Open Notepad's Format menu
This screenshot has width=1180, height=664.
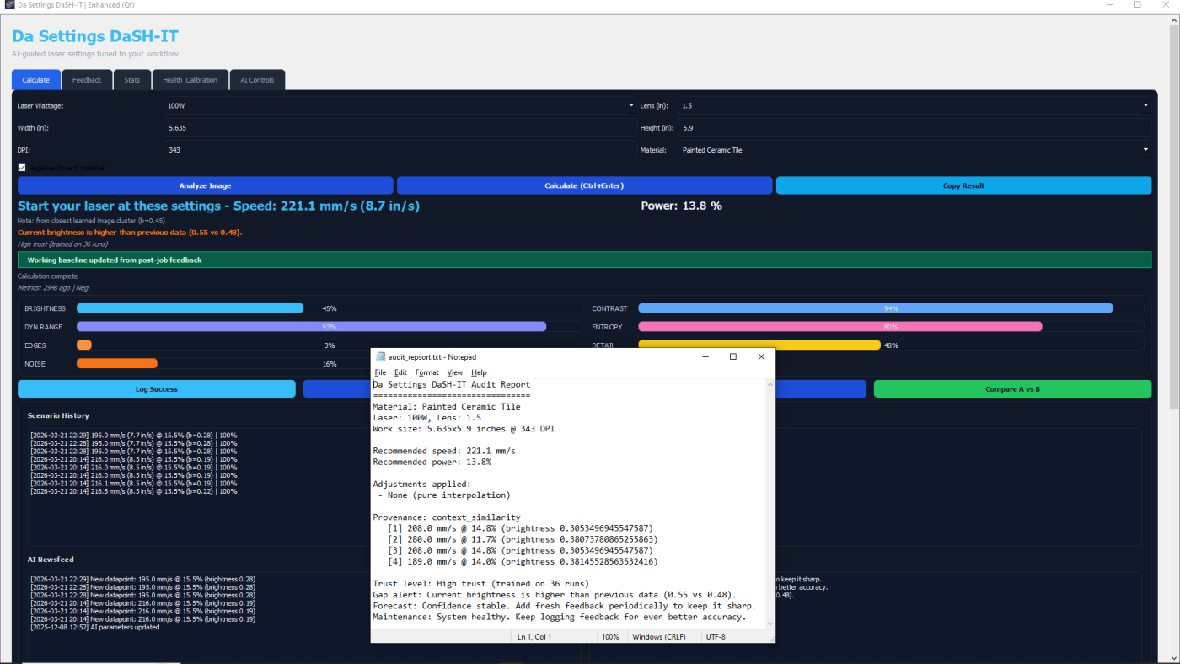[x=426, y=372]
